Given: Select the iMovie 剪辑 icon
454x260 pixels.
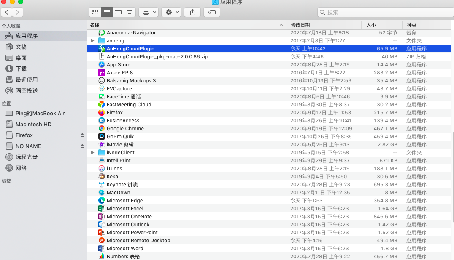Looking at the screenshot, I should (x=102, y=144).
